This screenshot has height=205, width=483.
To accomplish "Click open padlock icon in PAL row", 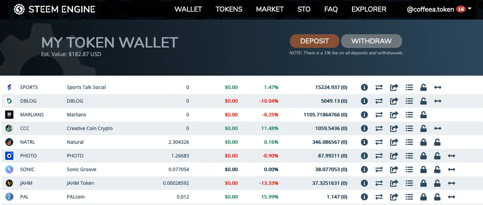I will click(x=437, y=197).
